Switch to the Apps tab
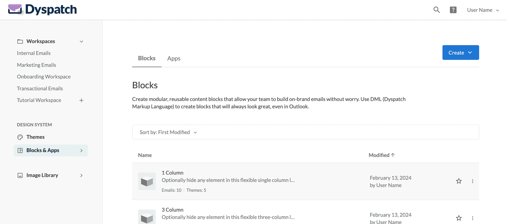Screen dimensions: 507x224 coord(174,58)
